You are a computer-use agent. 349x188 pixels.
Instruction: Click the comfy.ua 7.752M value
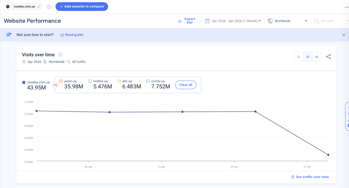[161, 87]
